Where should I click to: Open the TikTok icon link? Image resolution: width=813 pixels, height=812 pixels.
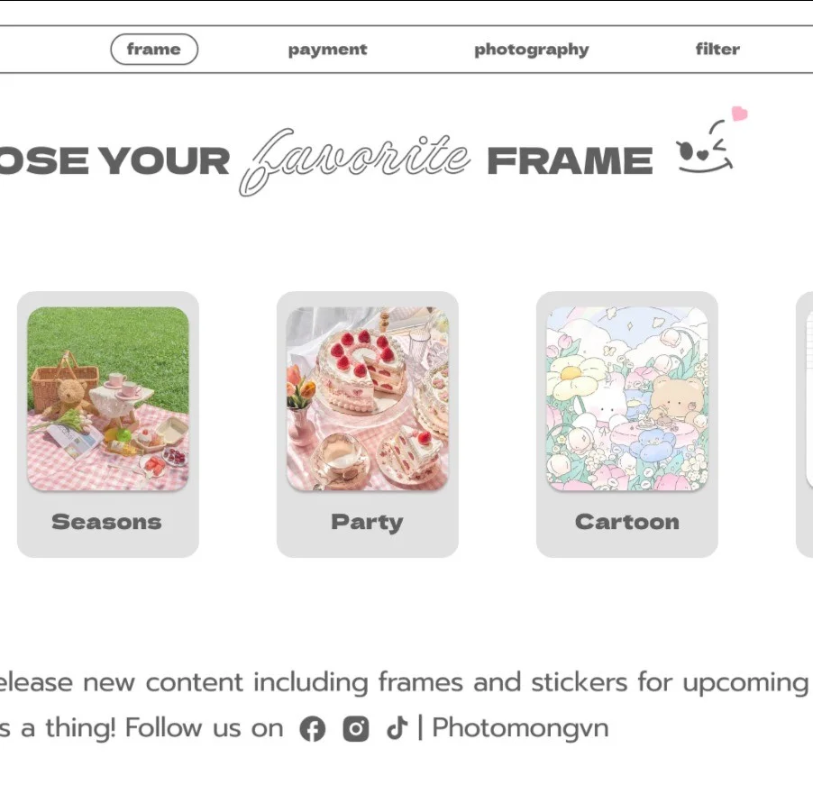397,727
